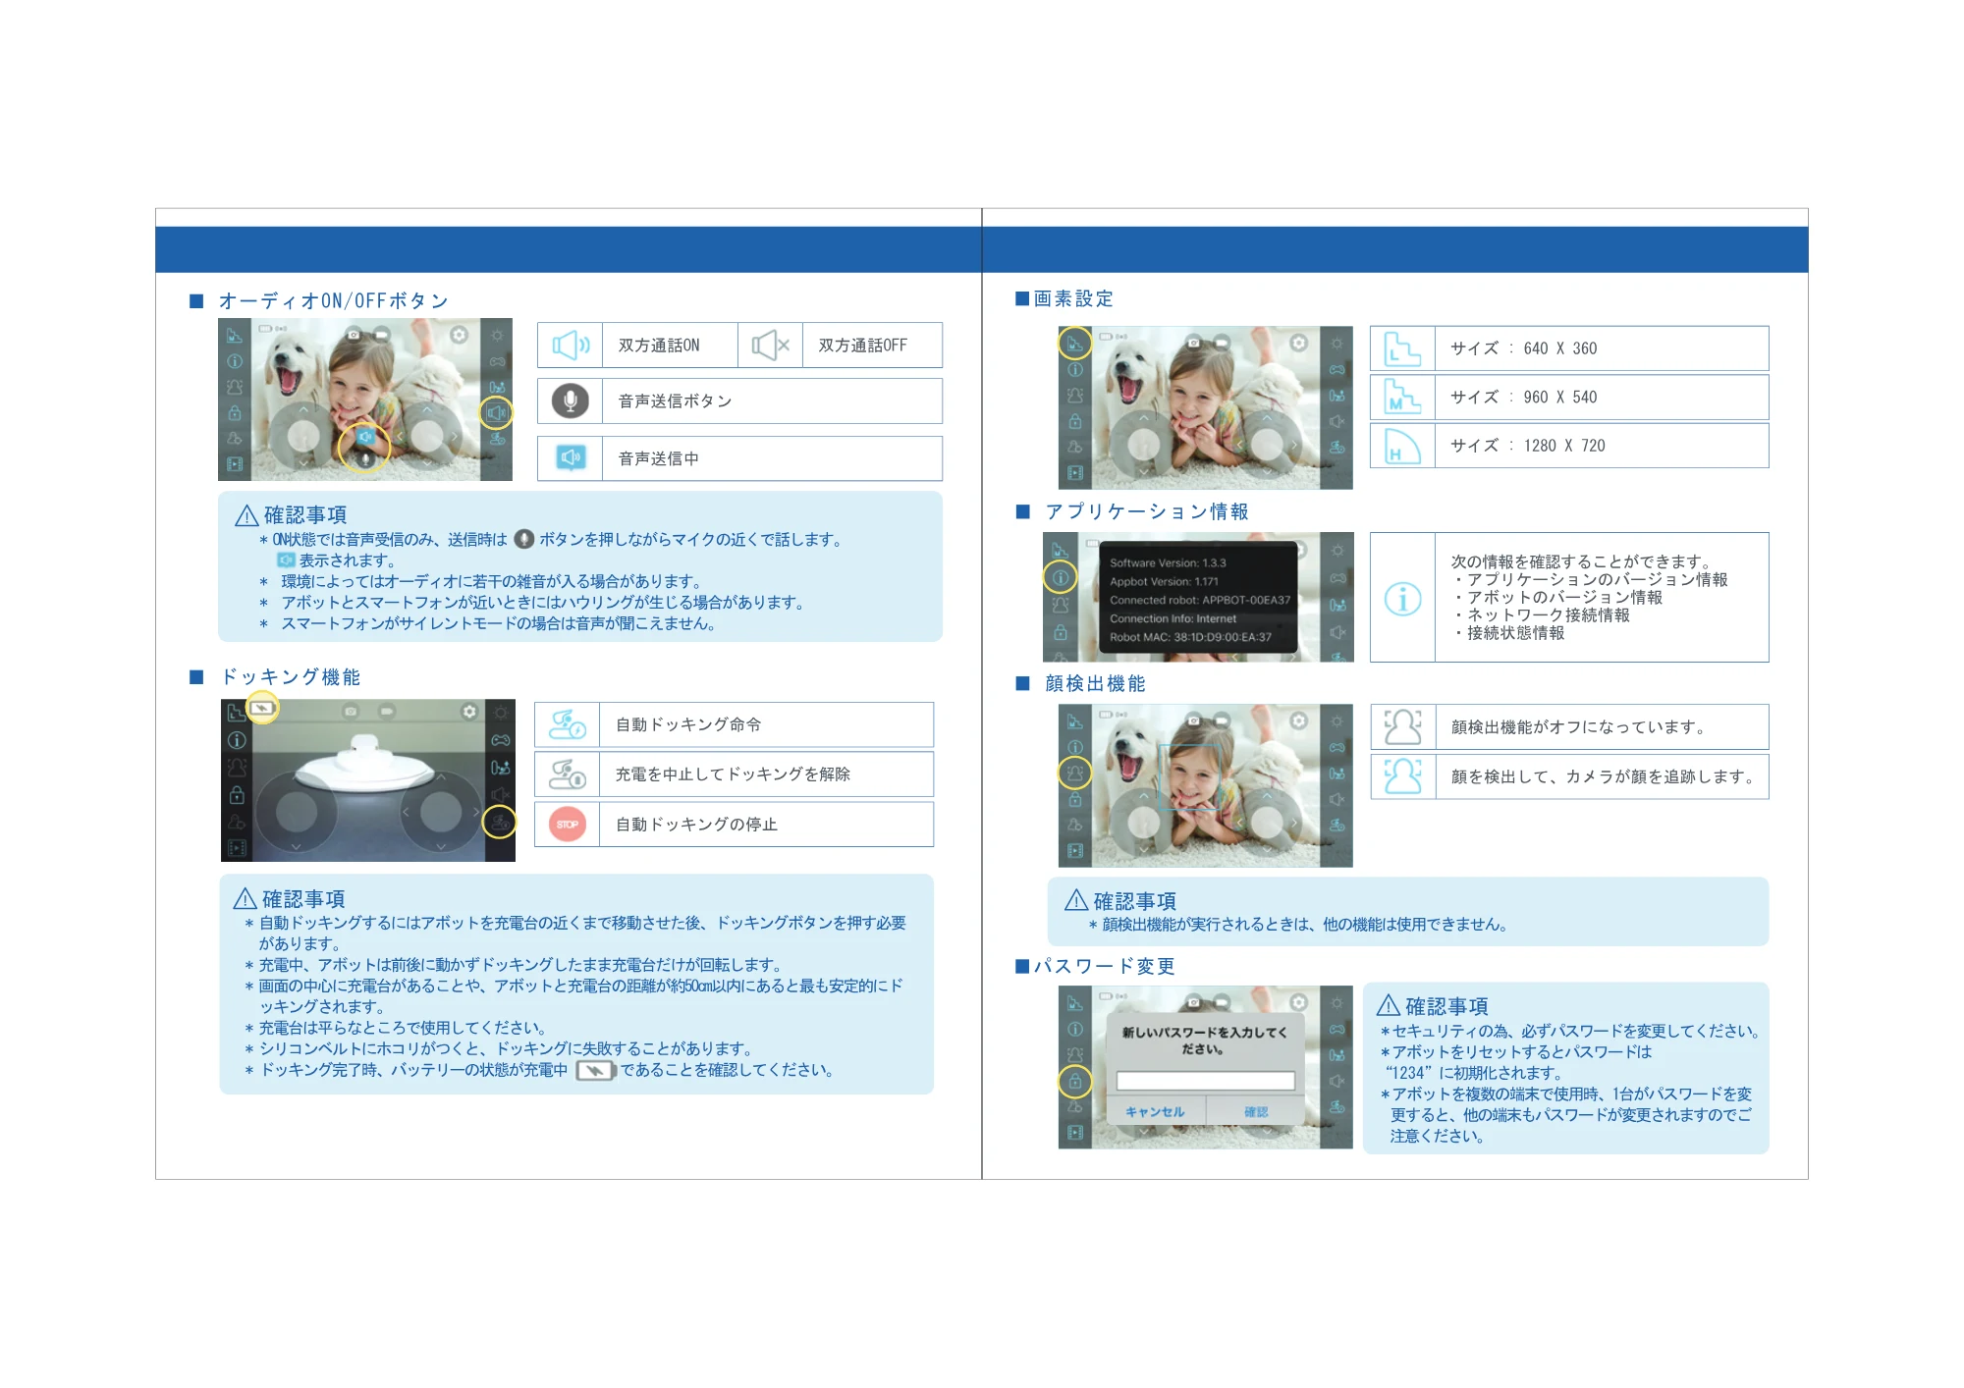Click the L size icon for 640 X 360
Viewport: 1964px width, 1388px height.
pyautogui.click(x=1402, y=348)
